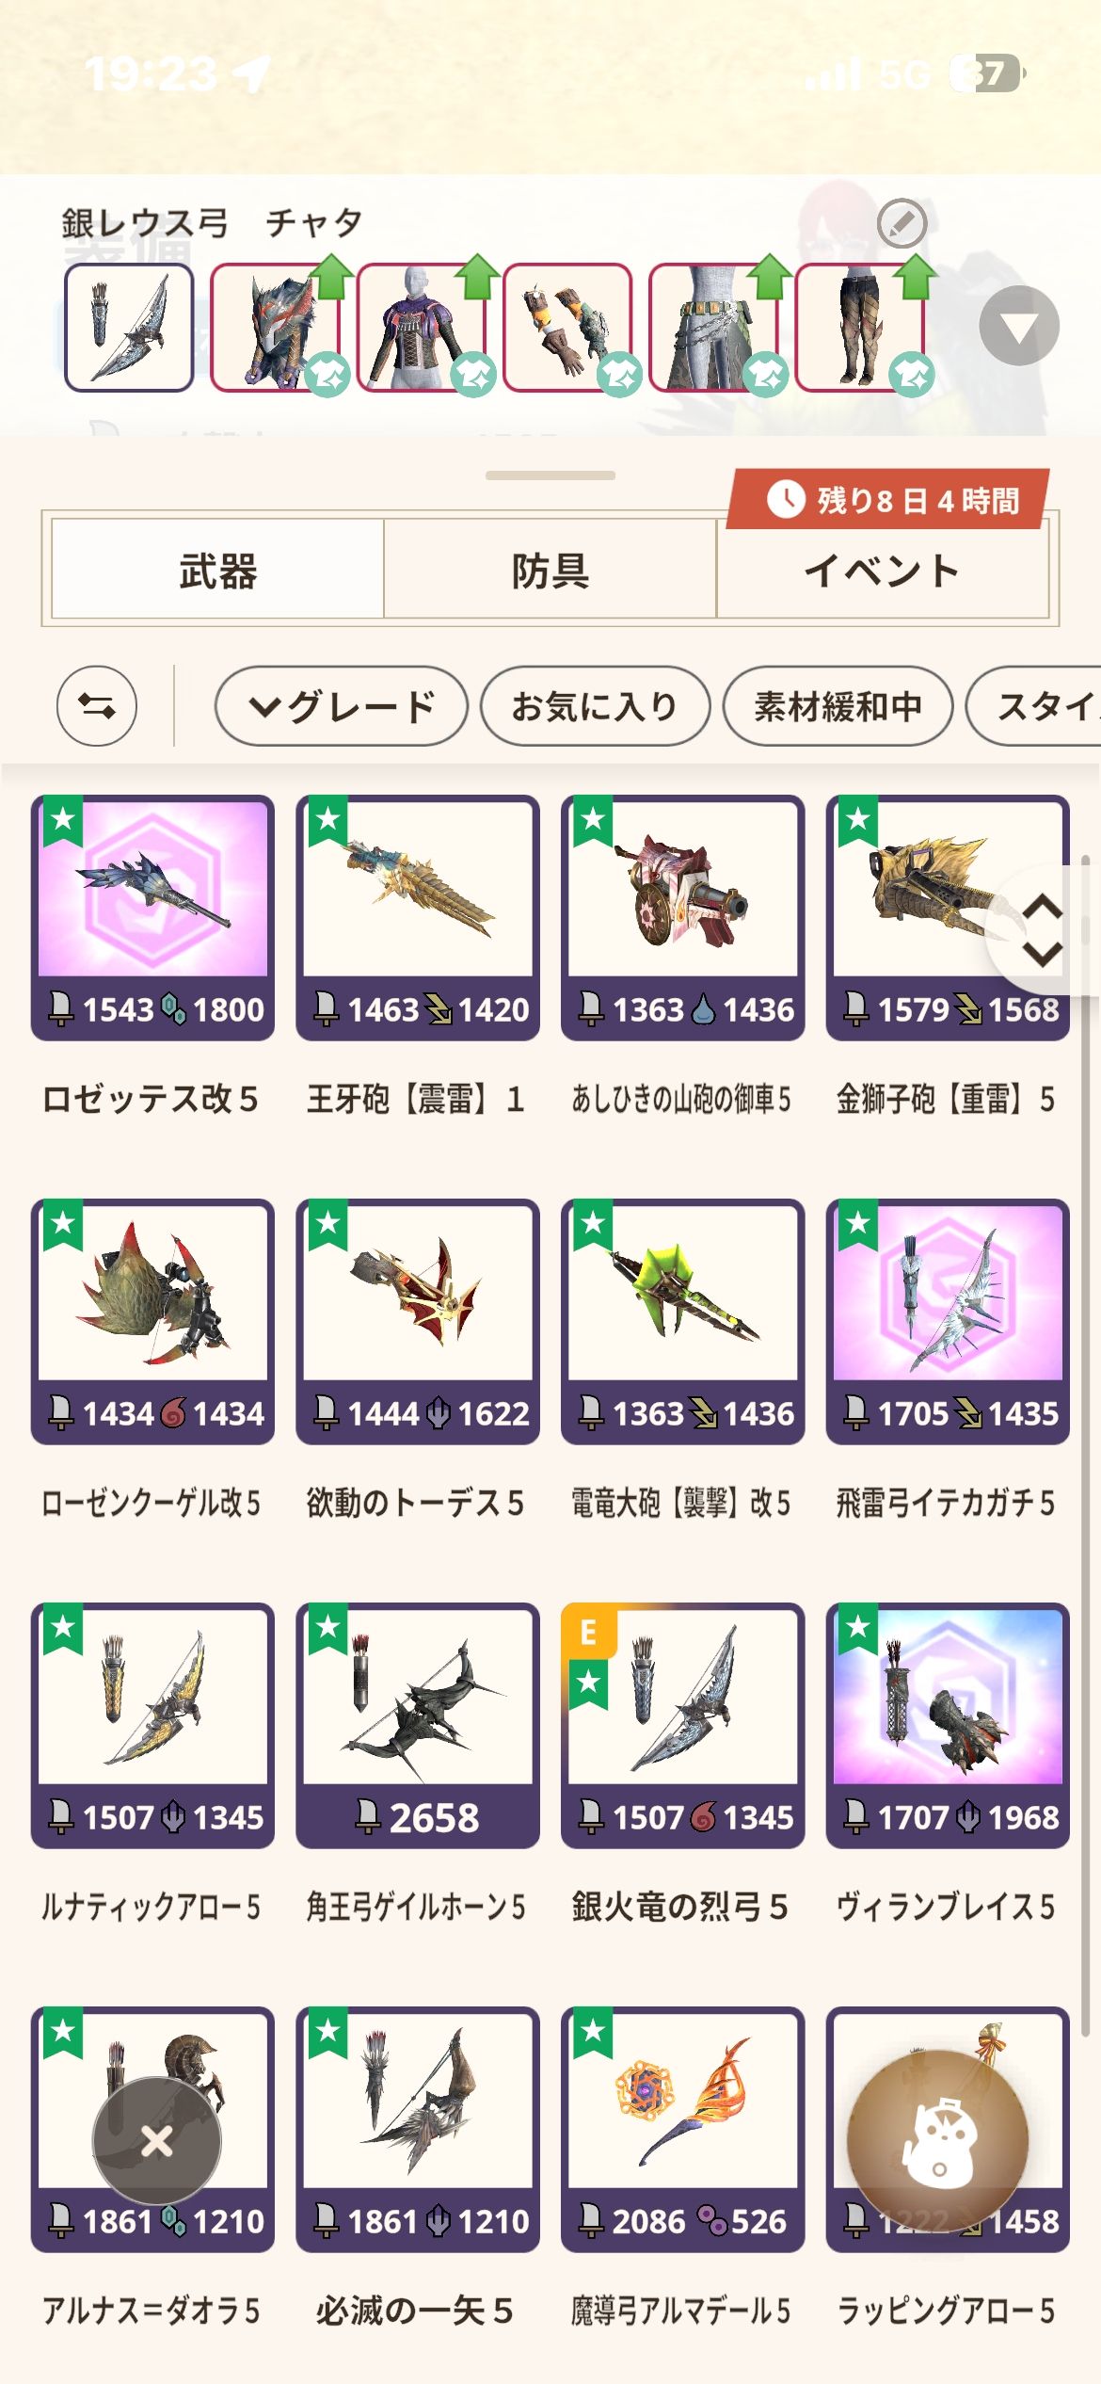
Task: Toggle the 素材緩和中 filter chip
Action: tap(838, 706)
